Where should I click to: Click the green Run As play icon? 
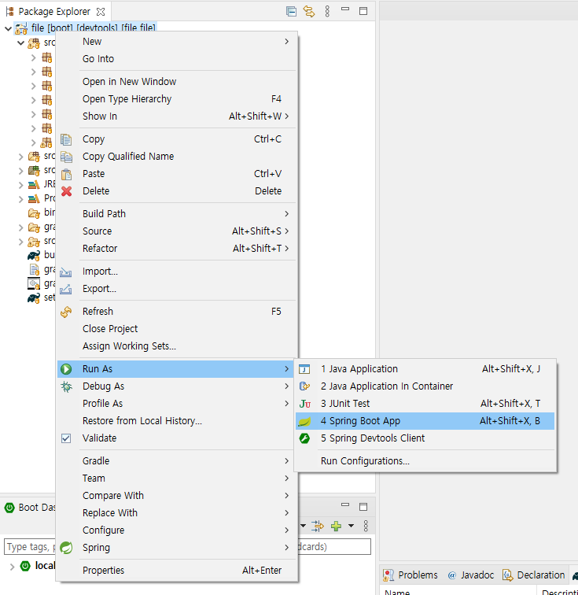point(66,369)
